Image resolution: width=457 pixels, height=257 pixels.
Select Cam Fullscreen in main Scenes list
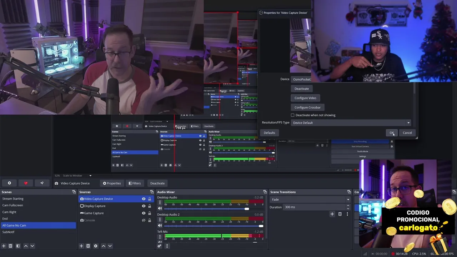pos(38,205)
